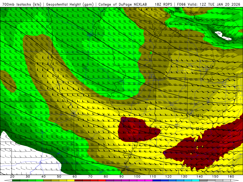Click the 60 value on the color scale

tap(75, 177)
